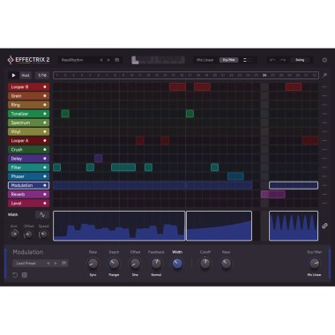Screen dimensions: 335x335
Task: Open the Mix Linear mode dropdown
Action: click(205, 60)
